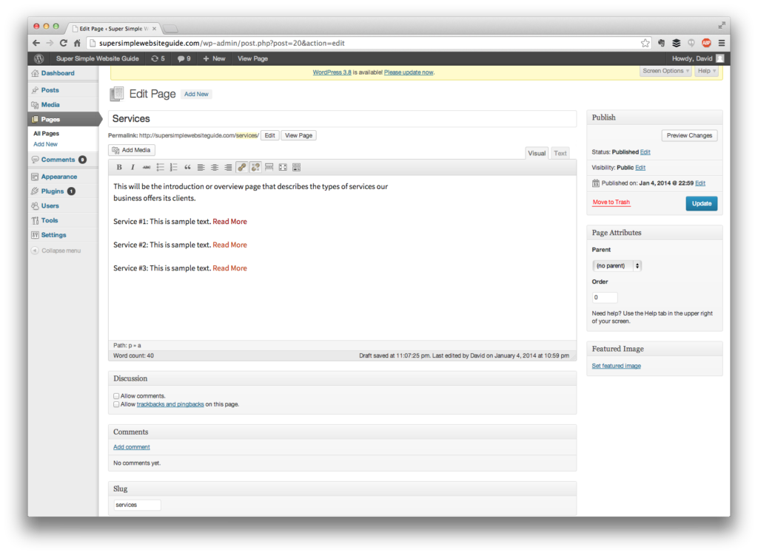Click the browser back arrow
Viewport: 758px width, 555px height.
tap(36, 43)
